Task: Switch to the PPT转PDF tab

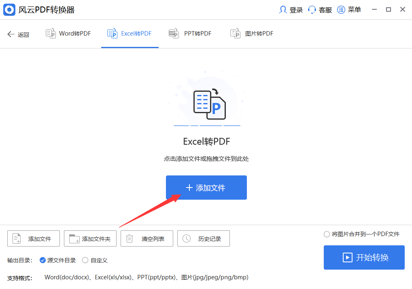Action: pyautogui.click(x=190, y=34)
